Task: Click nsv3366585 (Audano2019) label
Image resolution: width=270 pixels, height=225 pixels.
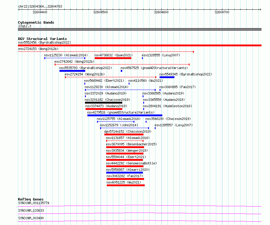Action: pyautogui.click(x=163, y=93)
